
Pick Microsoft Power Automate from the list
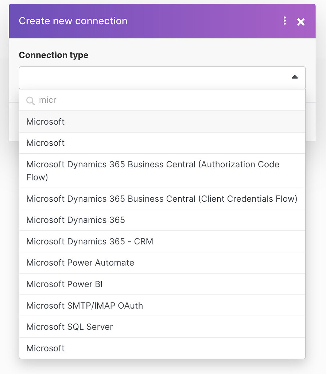pyautogui.click(x=79, y=263)
